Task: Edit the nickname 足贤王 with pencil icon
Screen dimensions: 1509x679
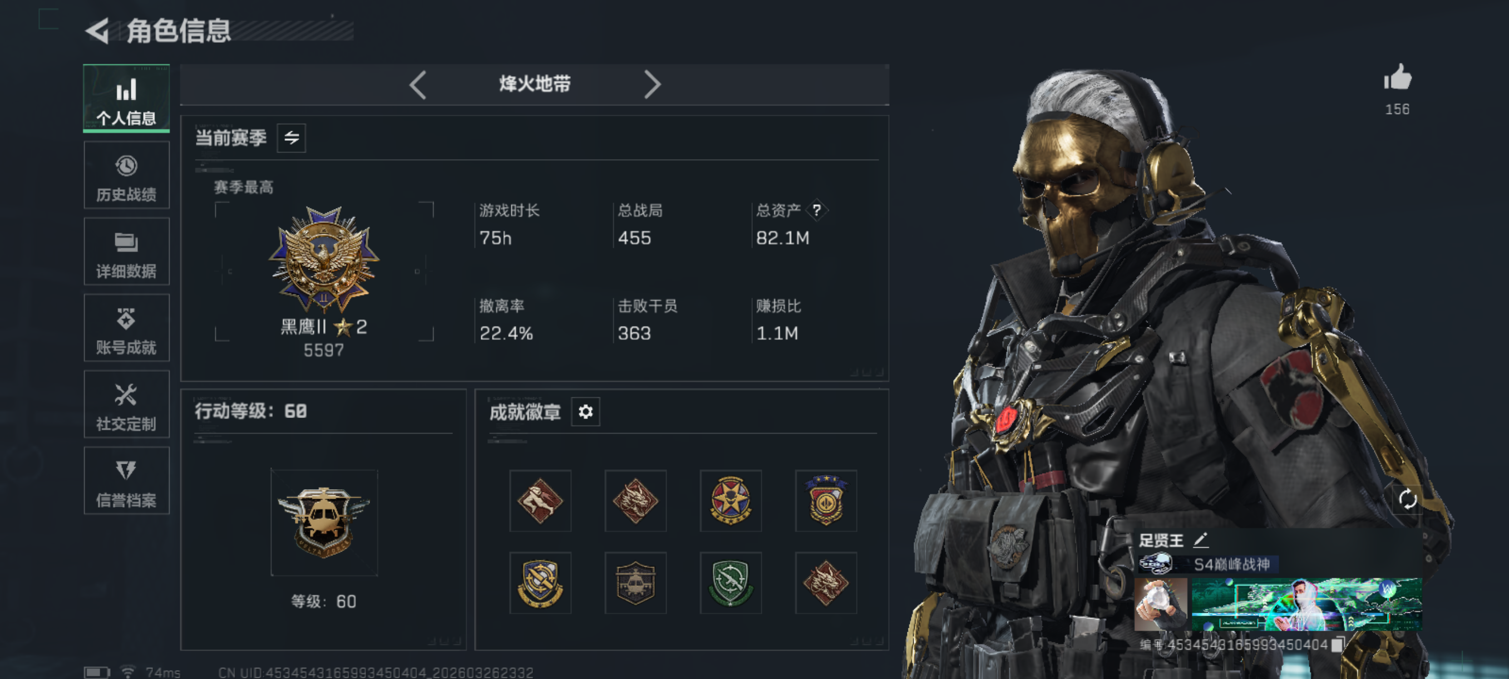Action: click(1201, 539)
